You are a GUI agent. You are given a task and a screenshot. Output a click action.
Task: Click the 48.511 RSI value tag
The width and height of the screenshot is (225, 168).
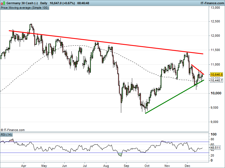pos(215,147)
